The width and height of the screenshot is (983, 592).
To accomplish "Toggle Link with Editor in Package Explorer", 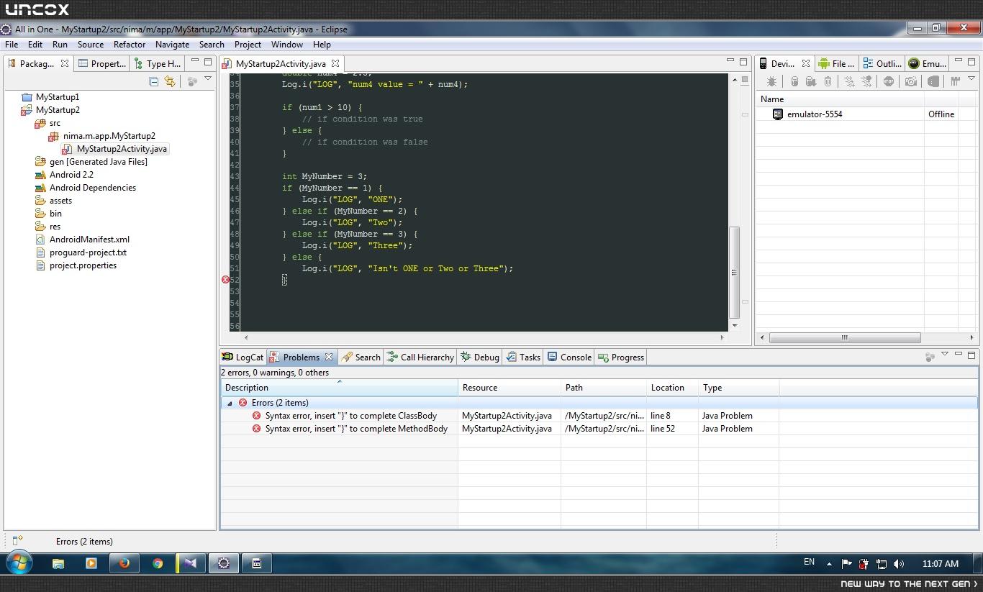I will click(170, 82).
